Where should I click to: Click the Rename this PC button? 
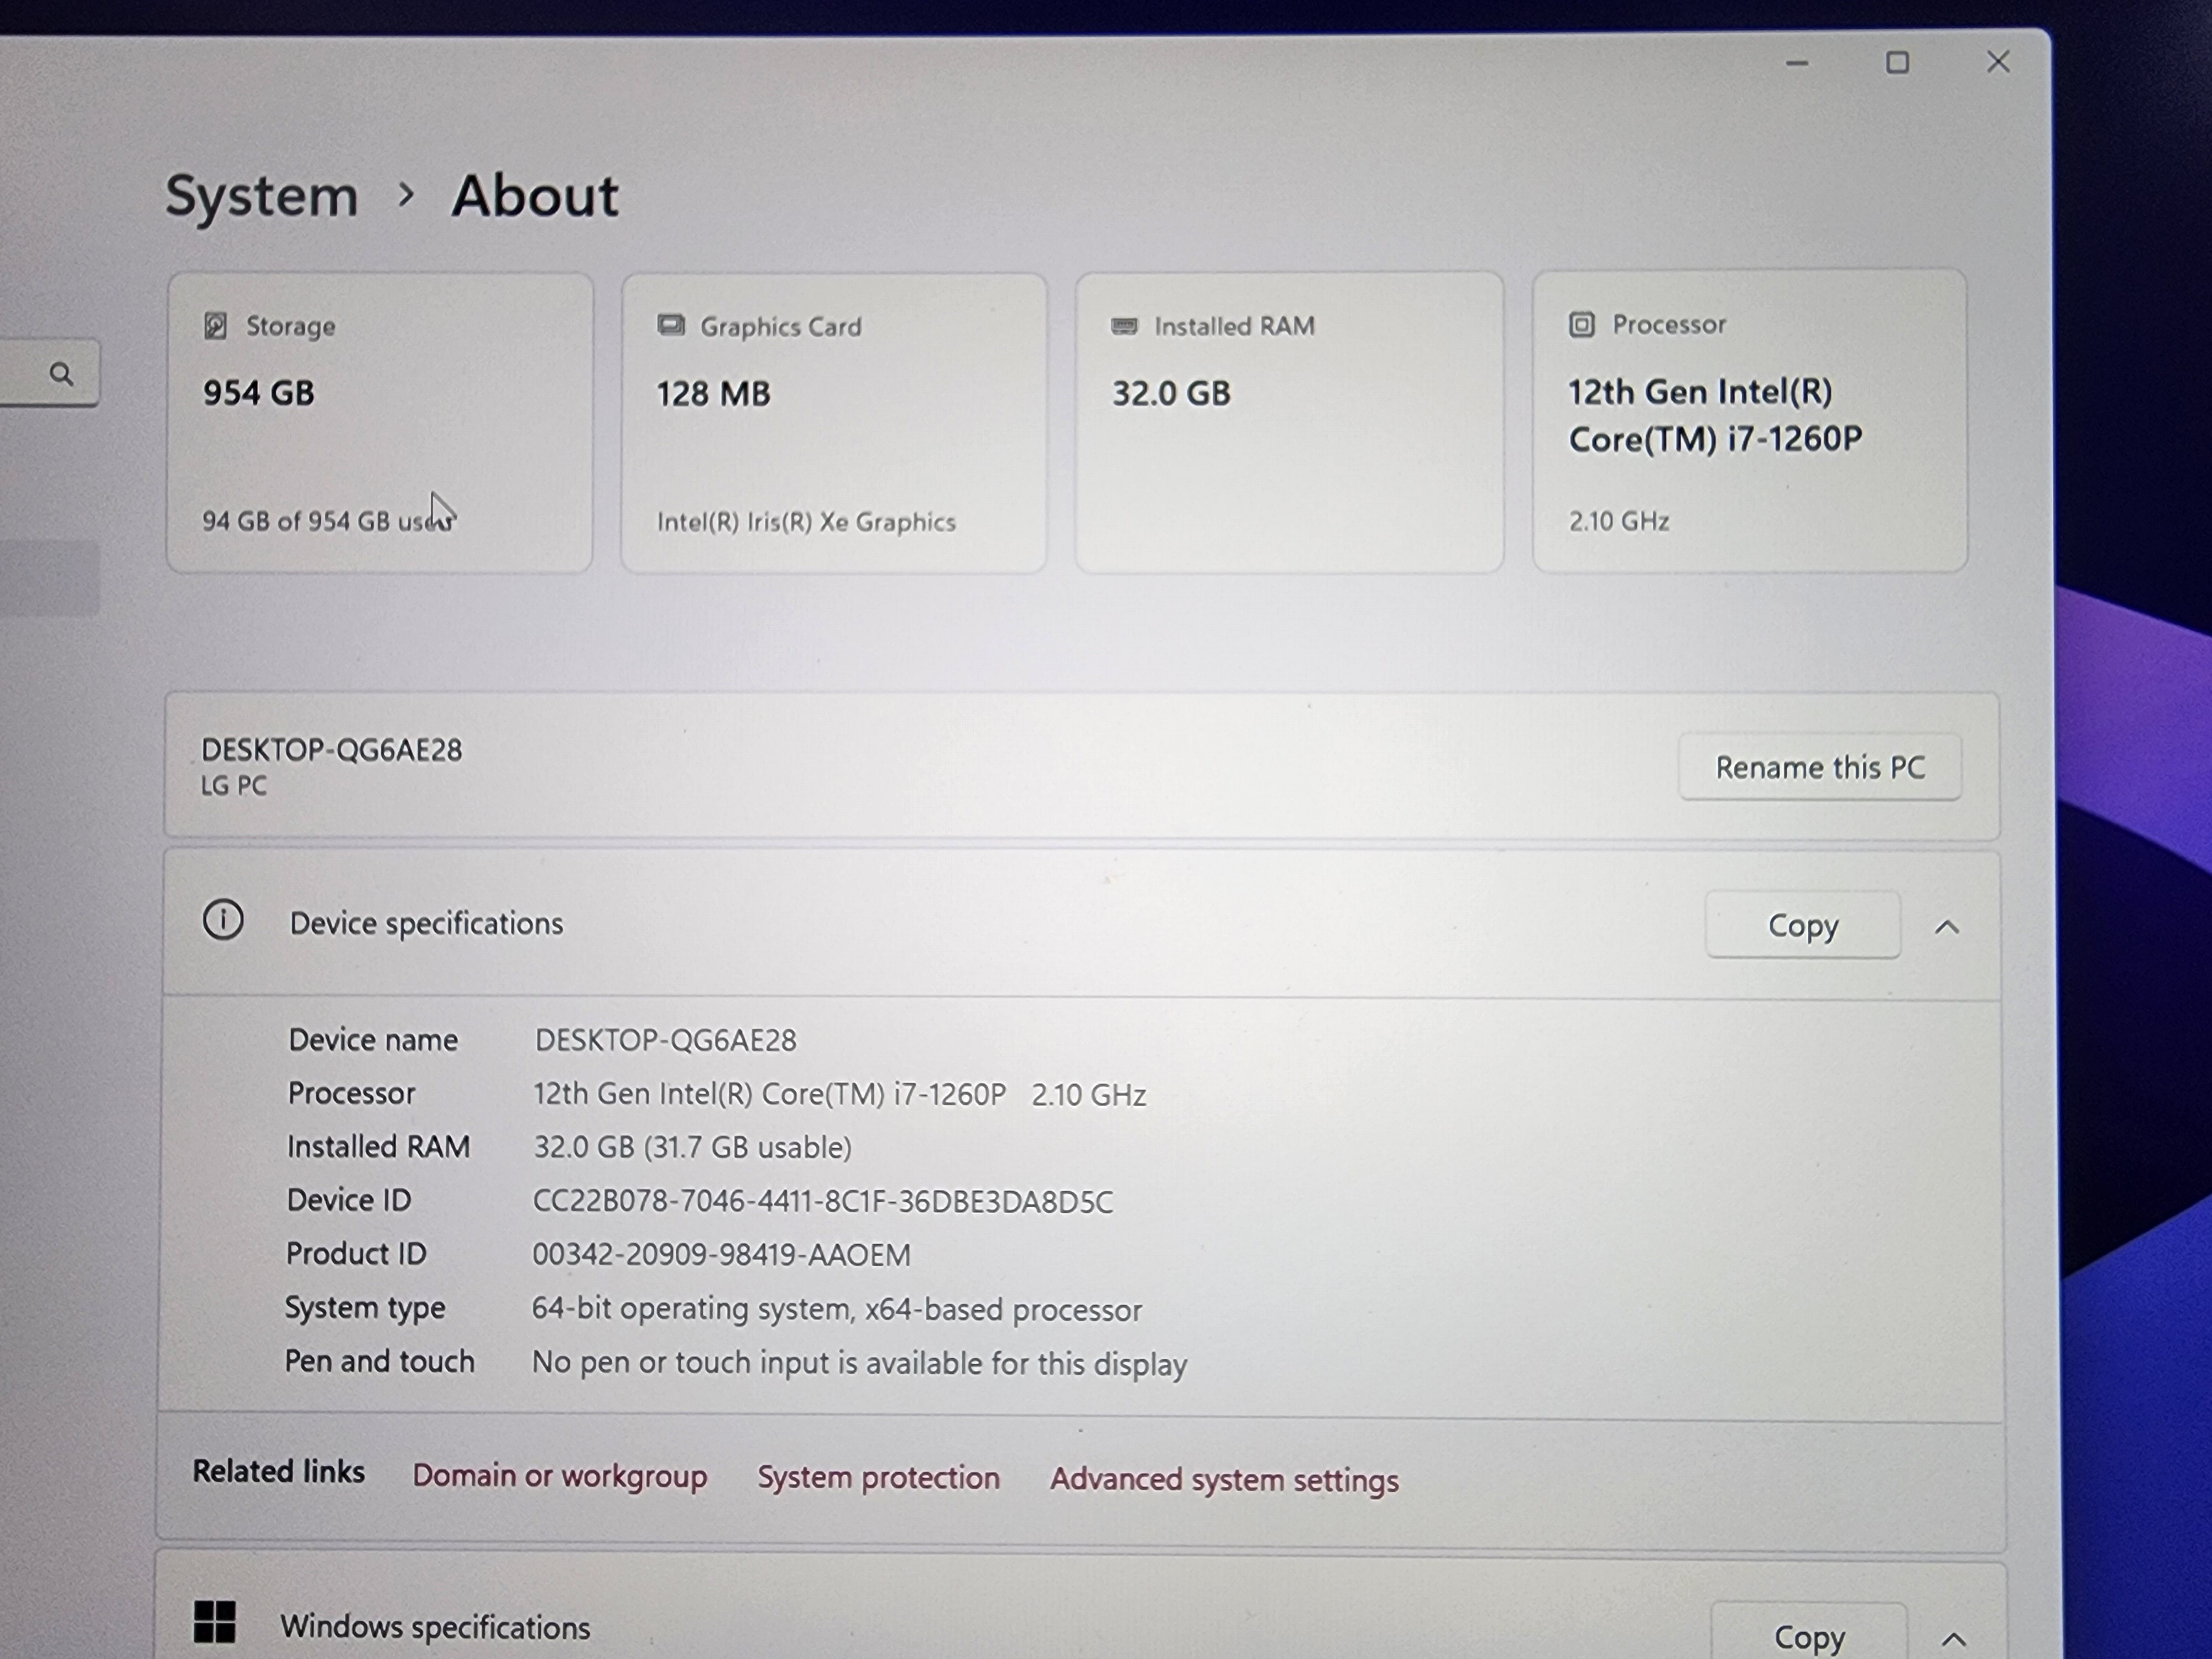pyautogui.click(x=1820, y=768)
